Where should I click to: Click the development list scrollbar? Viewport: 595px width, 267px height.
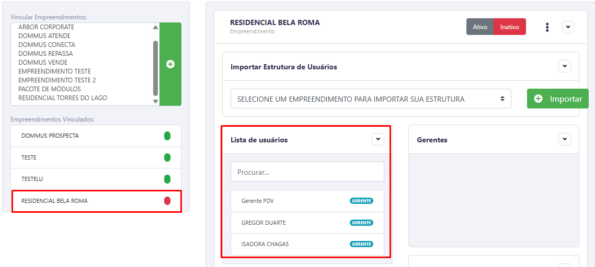point(155,68)
